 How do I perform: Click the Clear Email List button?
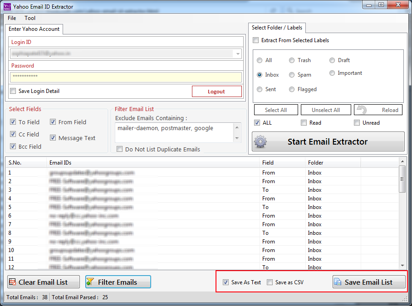(44, 282)
